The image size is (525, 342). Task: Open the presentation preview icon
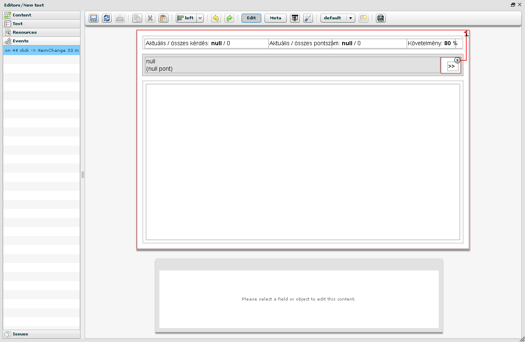click(295, 18)
